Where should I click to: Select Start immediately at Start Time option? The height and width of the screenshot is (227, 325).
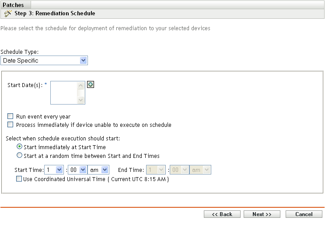[19, 147]
